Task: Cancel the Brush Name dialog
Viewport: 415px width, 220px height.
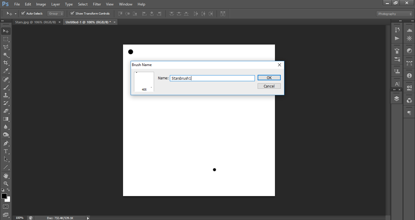Action: [269, 86]
